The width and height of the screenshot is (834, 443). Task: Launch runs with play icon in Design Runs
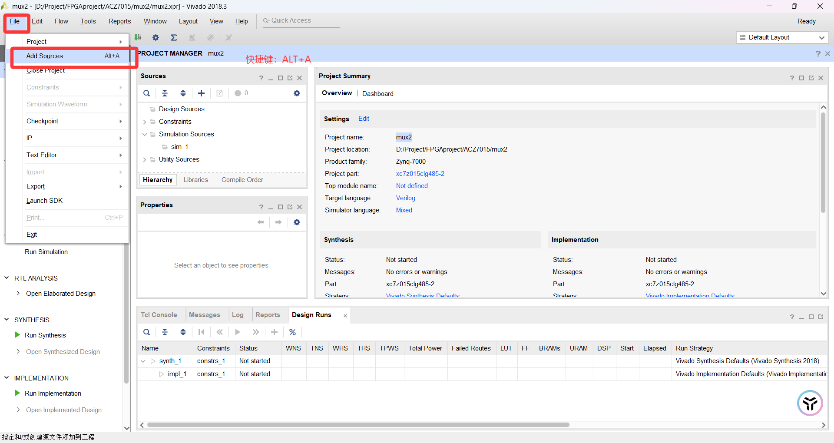(238, 332)
